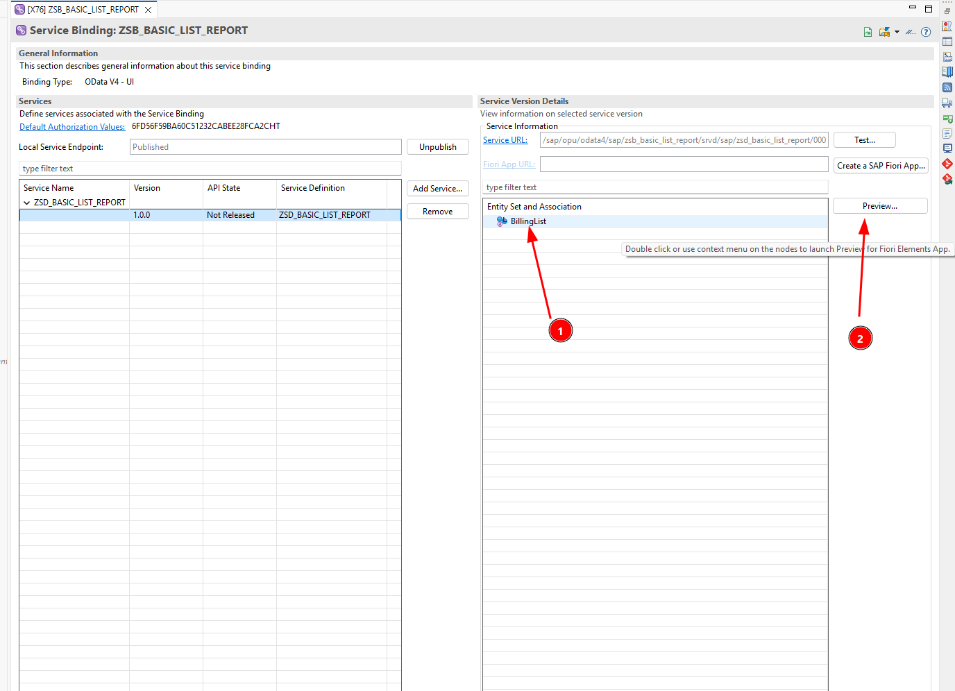Click the Add Service... button

[438, 189]
